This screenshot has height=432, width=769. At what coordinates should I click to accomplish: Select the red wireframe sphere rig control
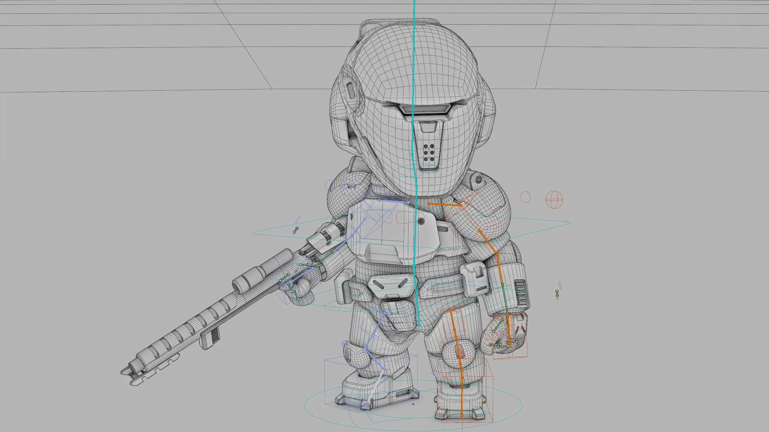[x=554, y=199]
